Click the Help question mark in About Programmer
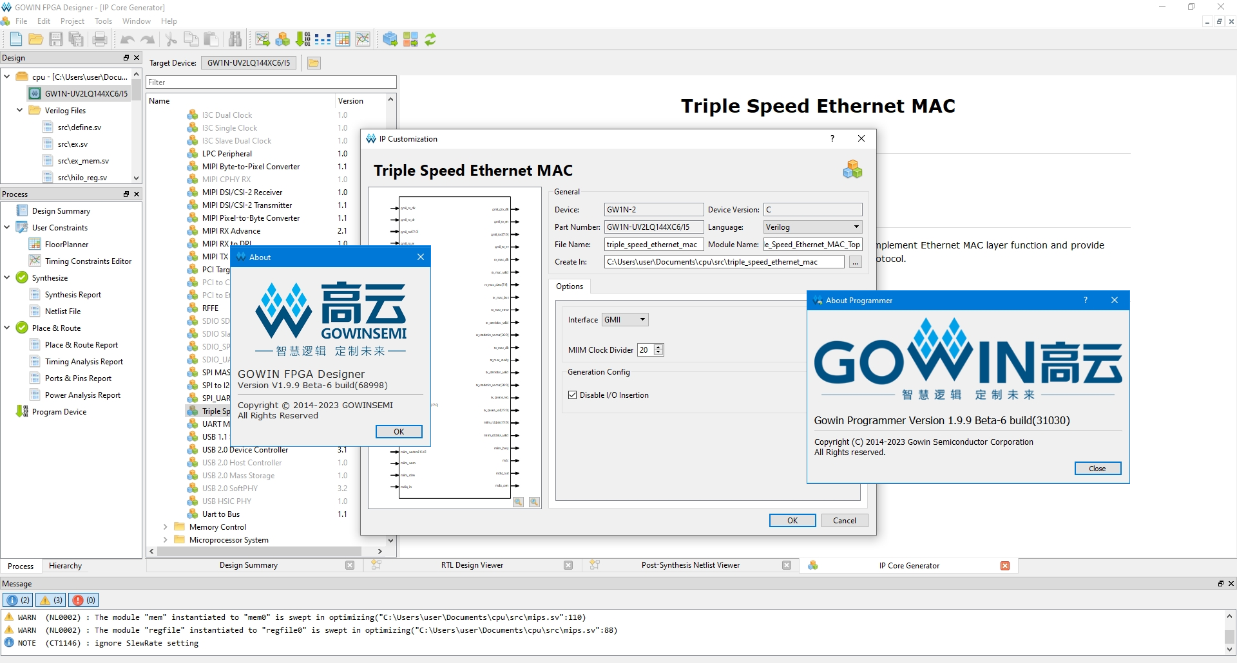The image size is (1237, 663). pos(1086,300)
